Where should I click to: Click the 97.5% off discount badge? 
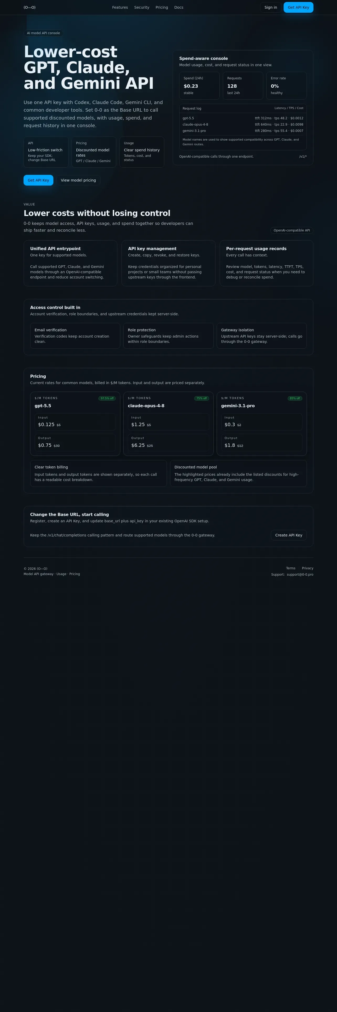107,398
